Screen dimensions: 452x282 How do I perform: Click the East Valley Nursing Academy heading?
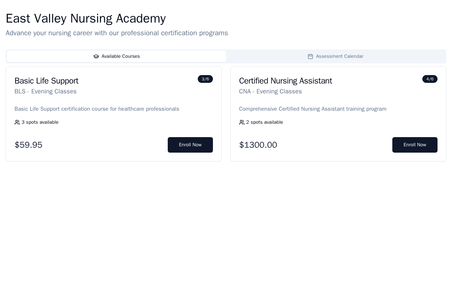(x=85, y=18)
